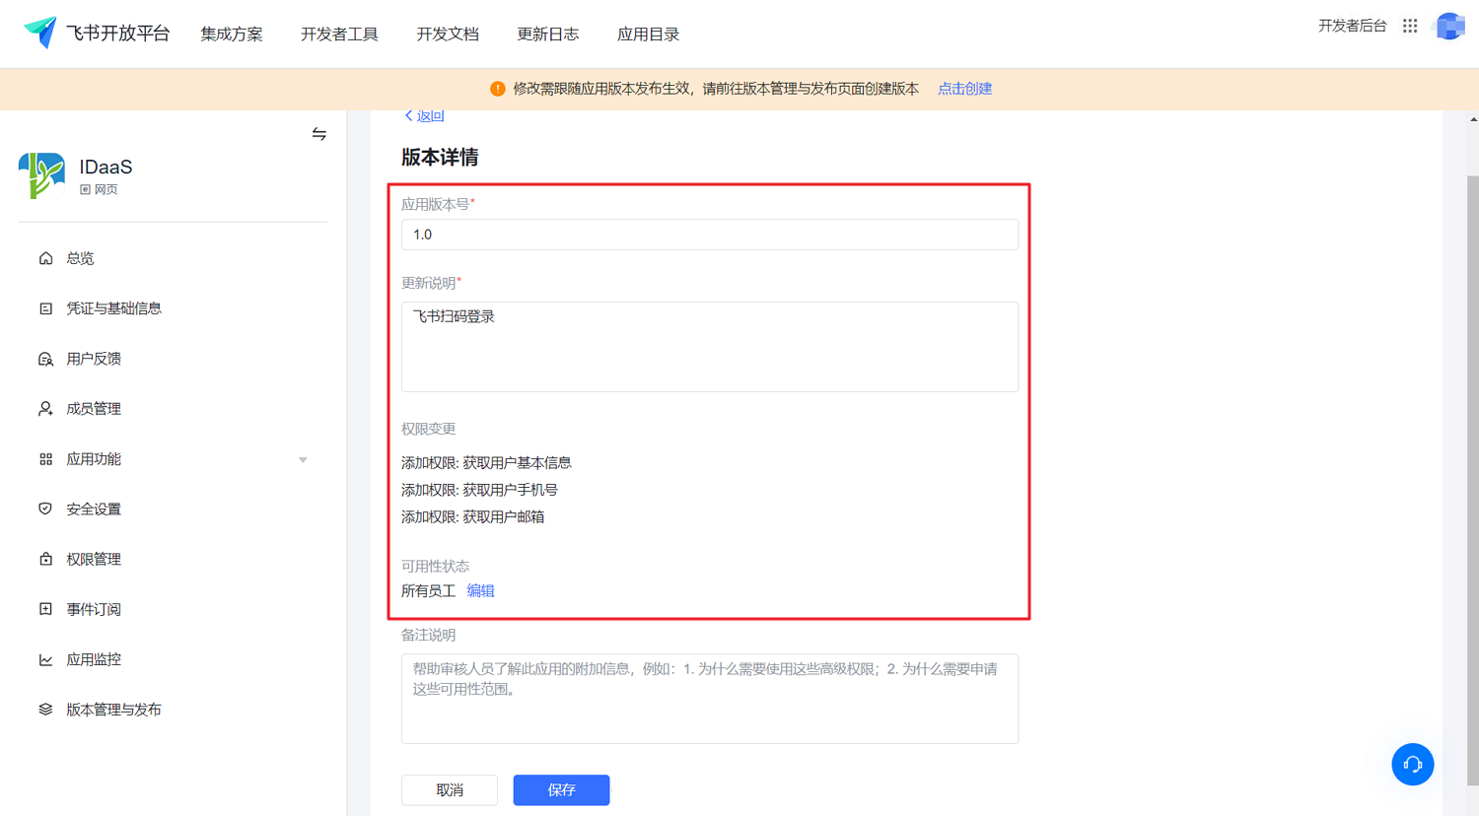Click the 事件订阅 icon
The height and width of the screenshot is (816, 1479).
45,609
